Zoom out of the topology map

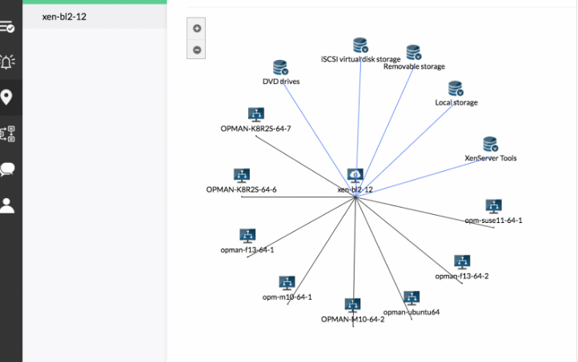pyautogui.click(x=197, y=50)
